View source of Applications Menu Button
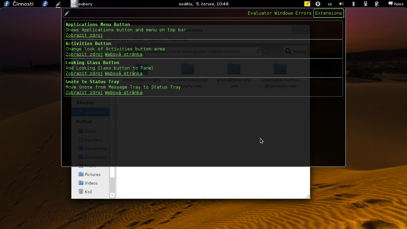 pos(84,35)
